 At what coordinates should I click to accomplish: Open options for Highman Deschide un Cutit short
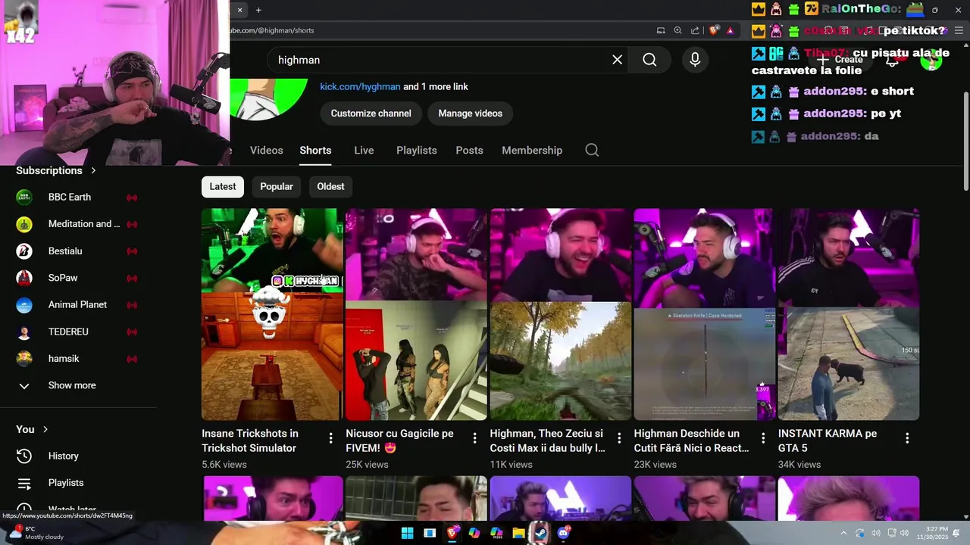762,438
